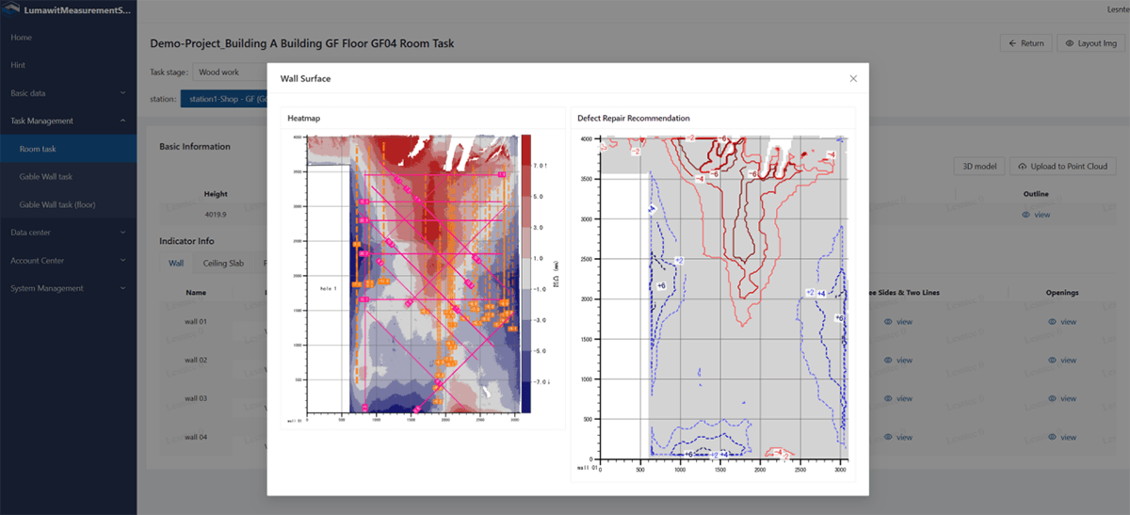Screen dimensions: 1130x515
Task: View Three Sides & Two Lines for wall 01
Action: [897, 322]
